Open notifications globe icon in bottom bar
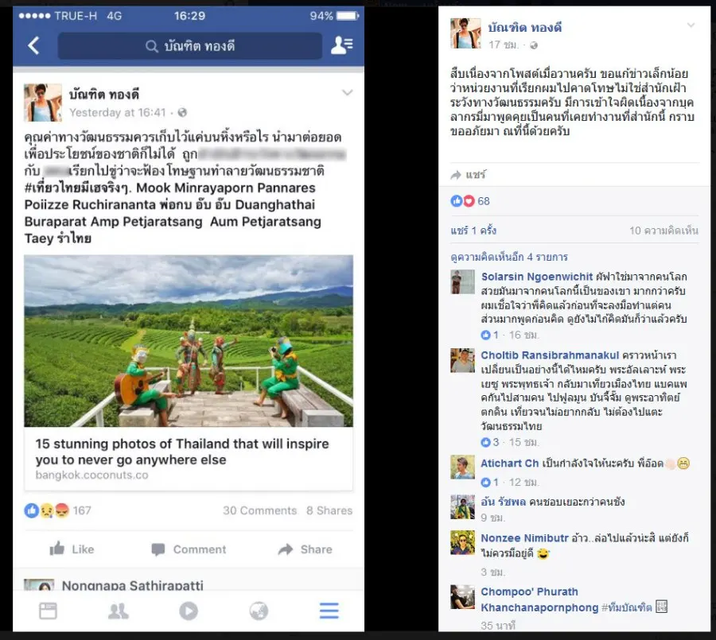Image resolution: width=716 pixels, height=640 pixels. 259,611
